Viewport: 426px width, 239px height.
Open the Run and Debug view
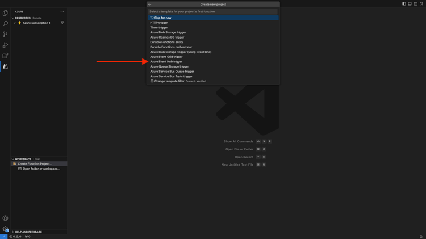coord(5,45)
